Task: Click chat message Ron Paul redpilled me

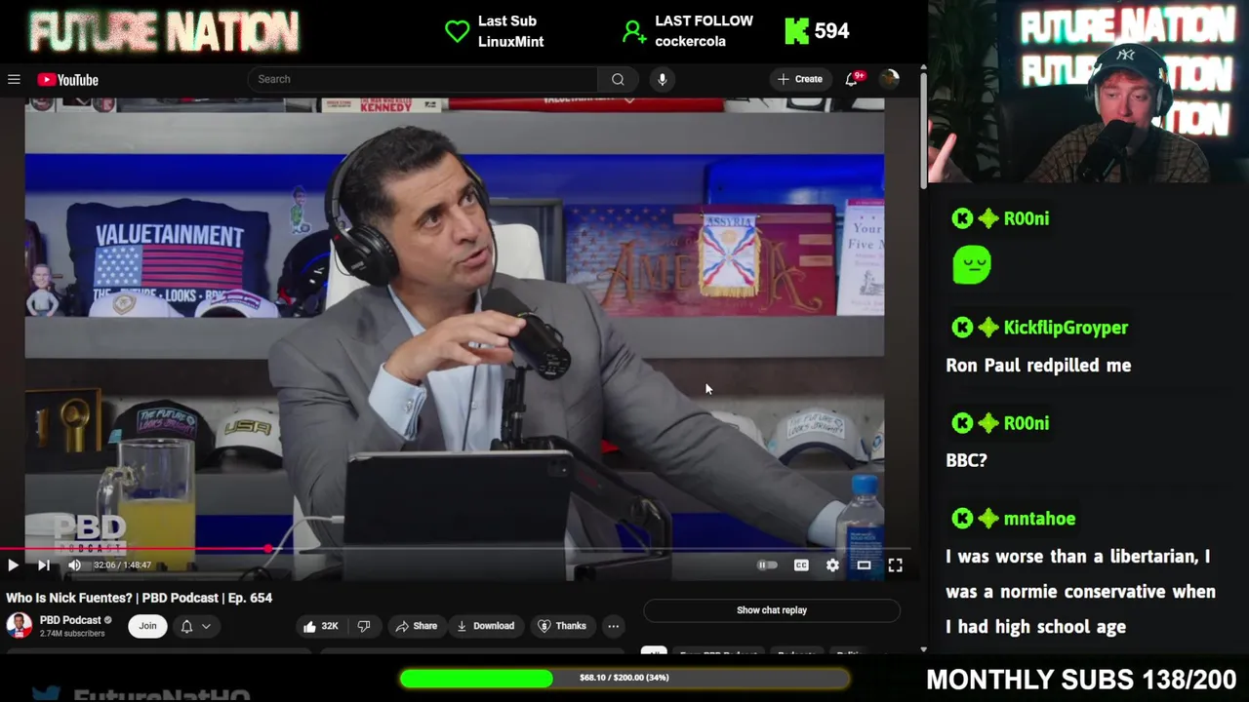Action: pyautogui.click(x=1038, y=366)
